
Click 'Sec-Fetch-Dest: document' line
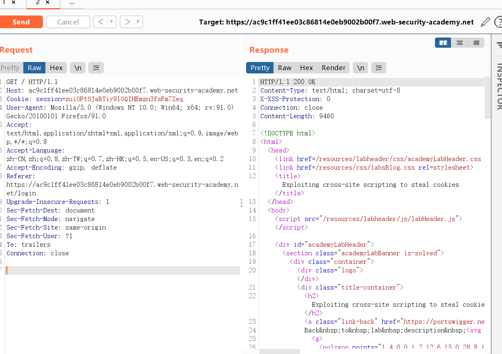tap(50, 210)
